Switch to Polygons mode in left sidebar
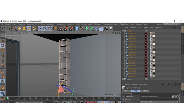Screen dimensions: 184x103 click(x=3, y=65)
